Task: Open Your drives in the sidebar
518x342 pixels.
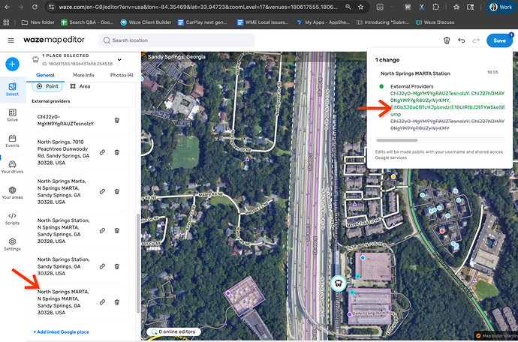Action: pyautogui.click(x=13, y=166)
